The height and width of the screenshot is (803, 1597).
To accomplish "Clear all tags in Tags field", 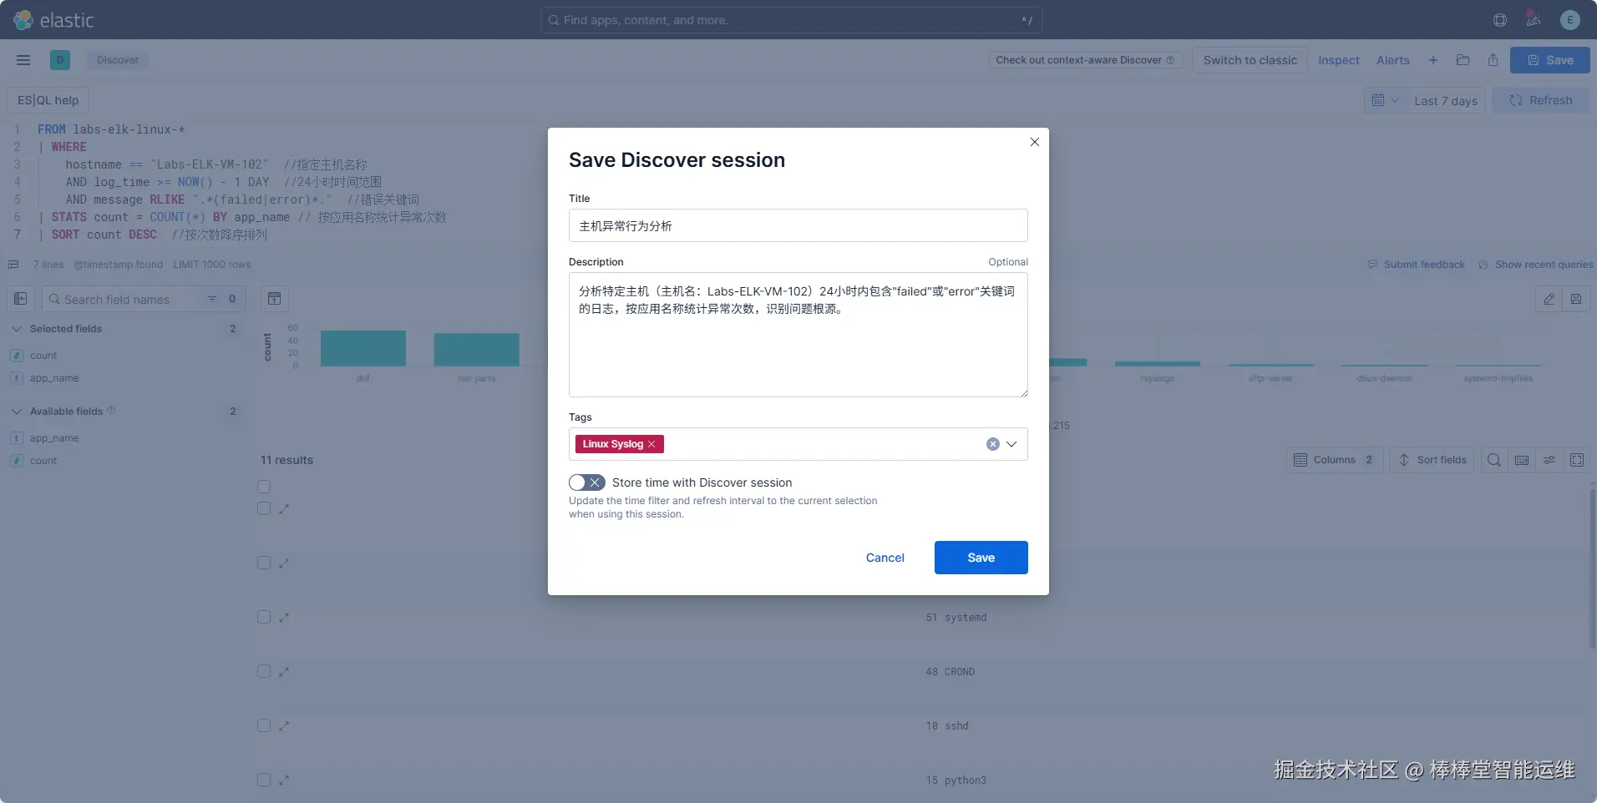I will point(992,444).
